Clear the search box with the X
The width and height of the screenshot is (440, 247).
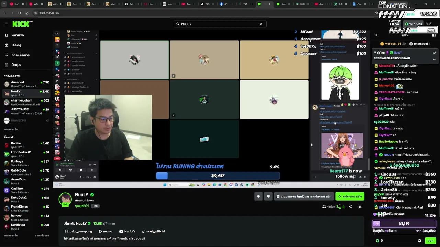[261, 24]
